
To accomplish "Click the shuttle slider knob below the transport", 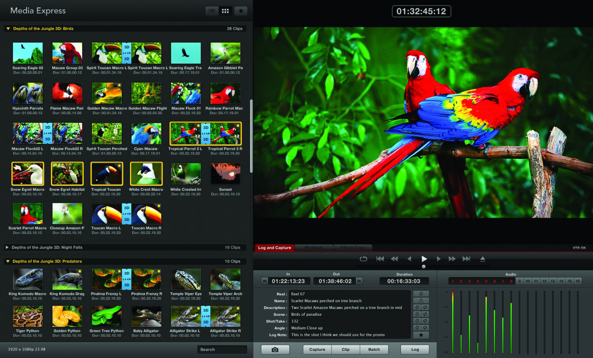I will [x=424, y=267].
